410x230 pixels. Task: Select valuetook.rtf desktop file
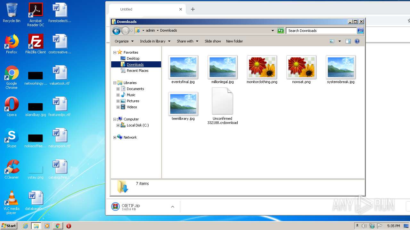60,75
